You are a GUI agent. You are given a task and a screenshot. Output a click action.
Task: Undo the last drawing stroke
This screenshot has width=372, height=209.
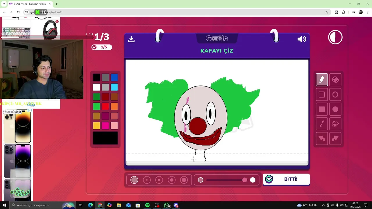tap(322, 139)
